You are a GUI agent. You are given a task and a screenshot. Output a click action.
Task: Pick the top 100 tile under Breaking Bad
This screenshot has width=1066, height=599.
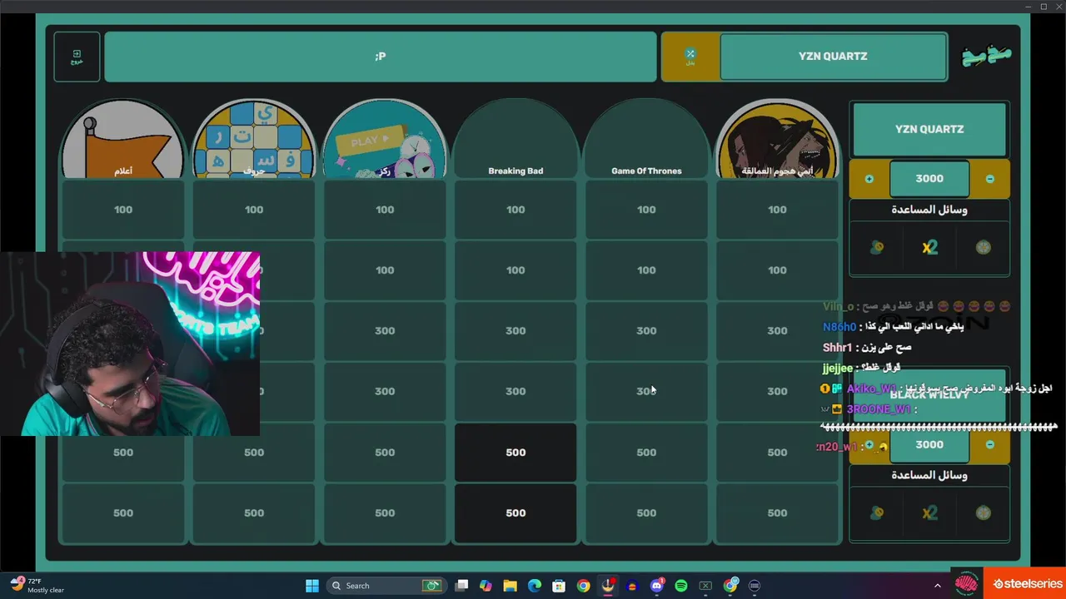[x=516, y=210]
